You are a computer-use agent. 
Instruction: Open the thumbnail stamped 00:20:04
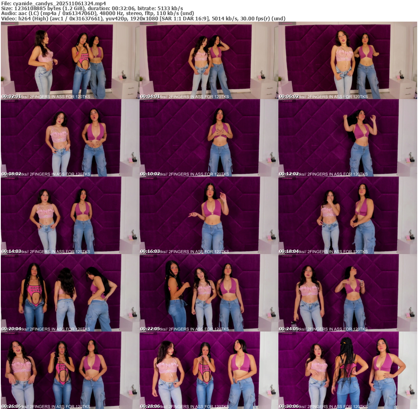70,293
